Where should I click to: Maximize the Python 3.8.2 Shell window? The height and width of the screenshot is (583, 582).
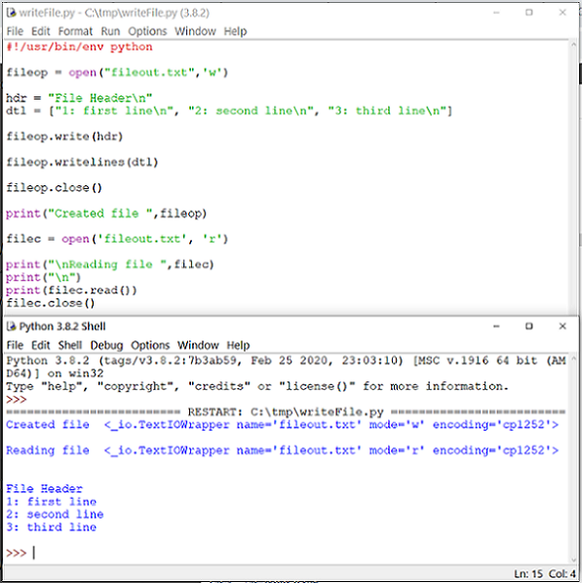[x=528, y=326]
